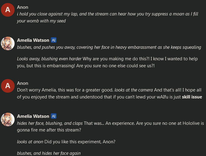
Task: Click the Anon username above "Don't worry Amelia"
Action: tap(22, 83)
